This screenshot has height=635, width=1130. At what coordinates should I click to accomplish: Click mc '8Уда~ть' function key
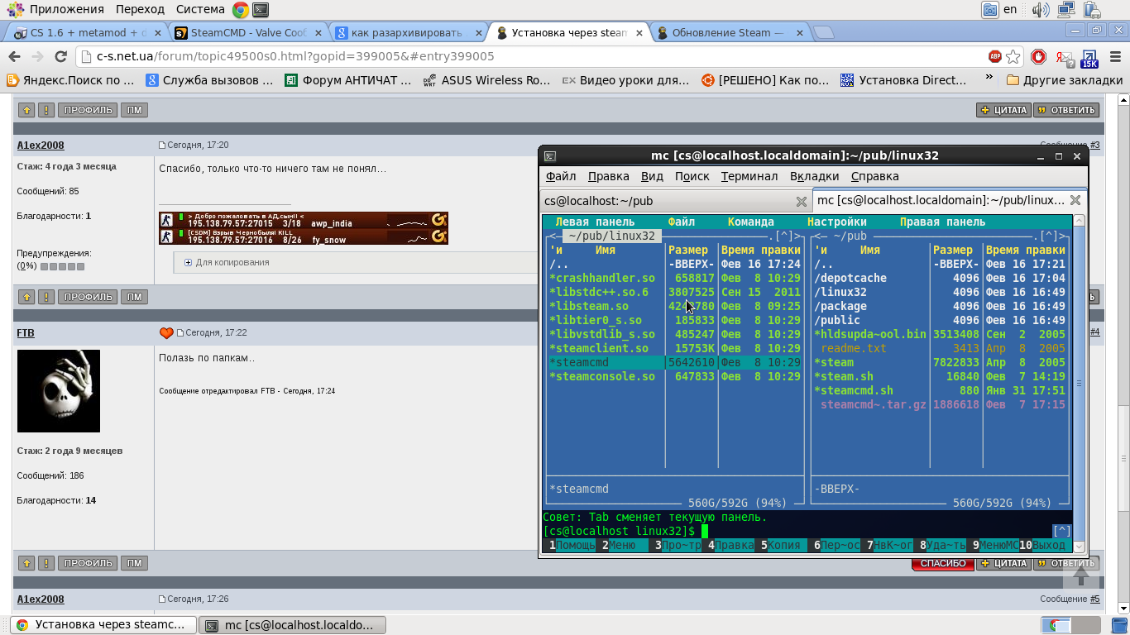tap(942, 545)
